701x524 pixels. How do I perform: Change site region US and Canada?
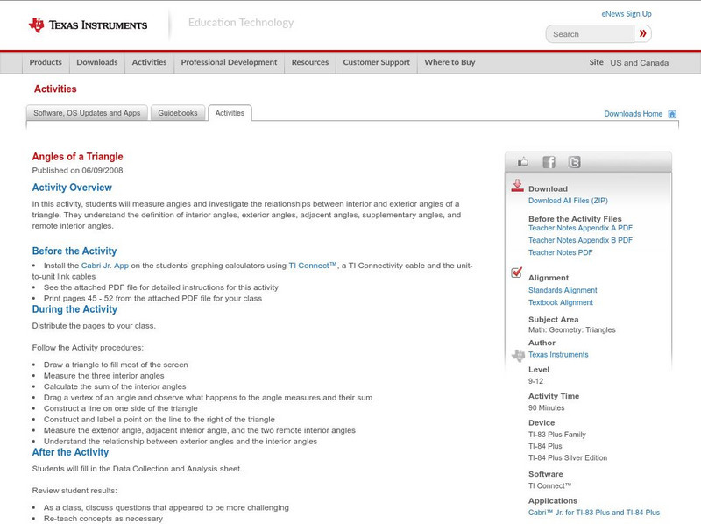pos(640,63)
